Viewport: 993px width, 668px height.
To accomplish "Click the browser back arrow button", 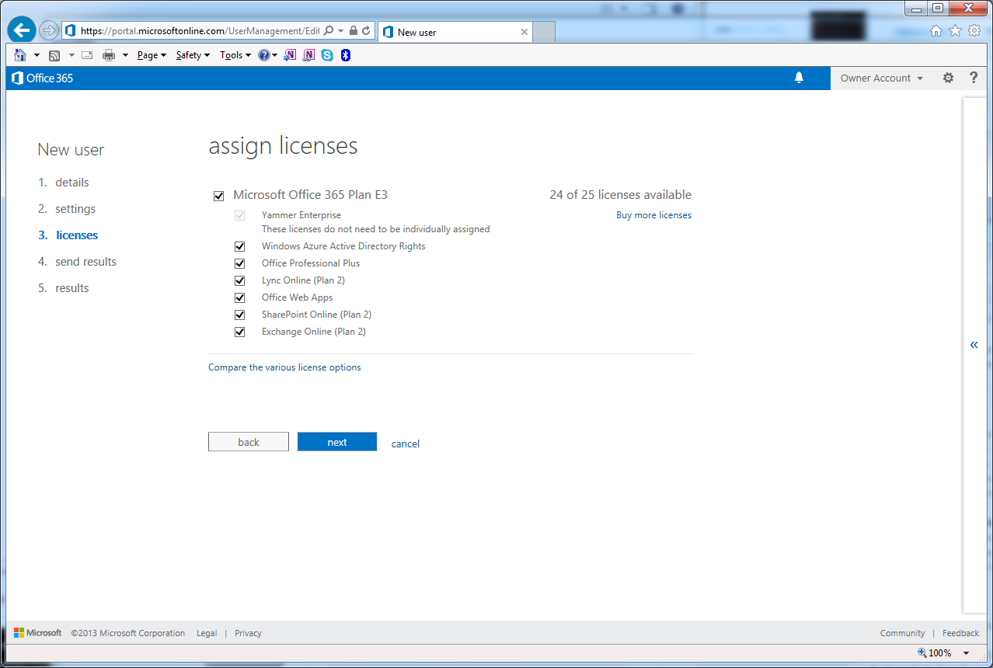I will click(x=22, y=31).
